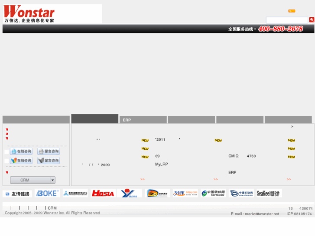Focus the search text box

(x=287, y=20)
